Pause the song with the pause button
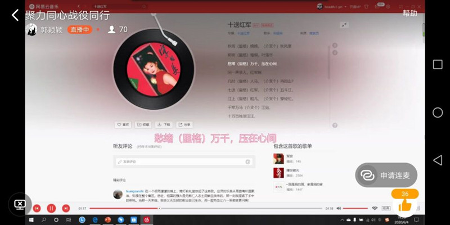The height and width of the screenshot is (225, 450). tap(51, 208)
